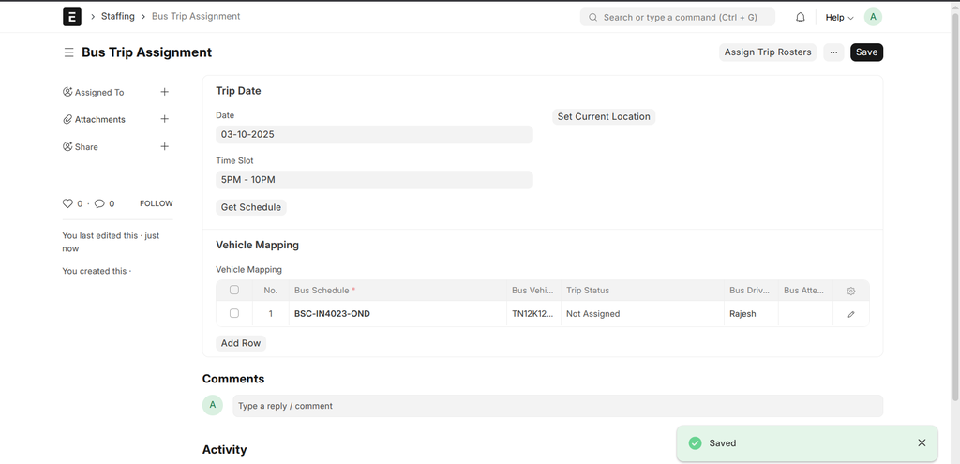The image size is (960, 464).
Task: Add an attachment with plus icon
Action: click(165, 119)
